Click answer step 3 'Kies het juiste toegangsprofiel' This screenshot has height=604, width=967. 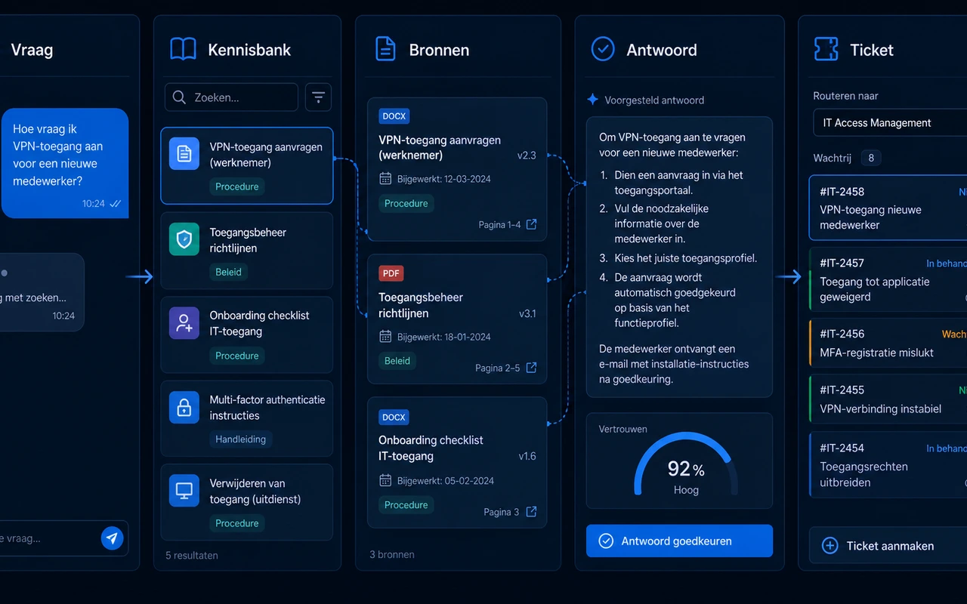pos(685,258)
